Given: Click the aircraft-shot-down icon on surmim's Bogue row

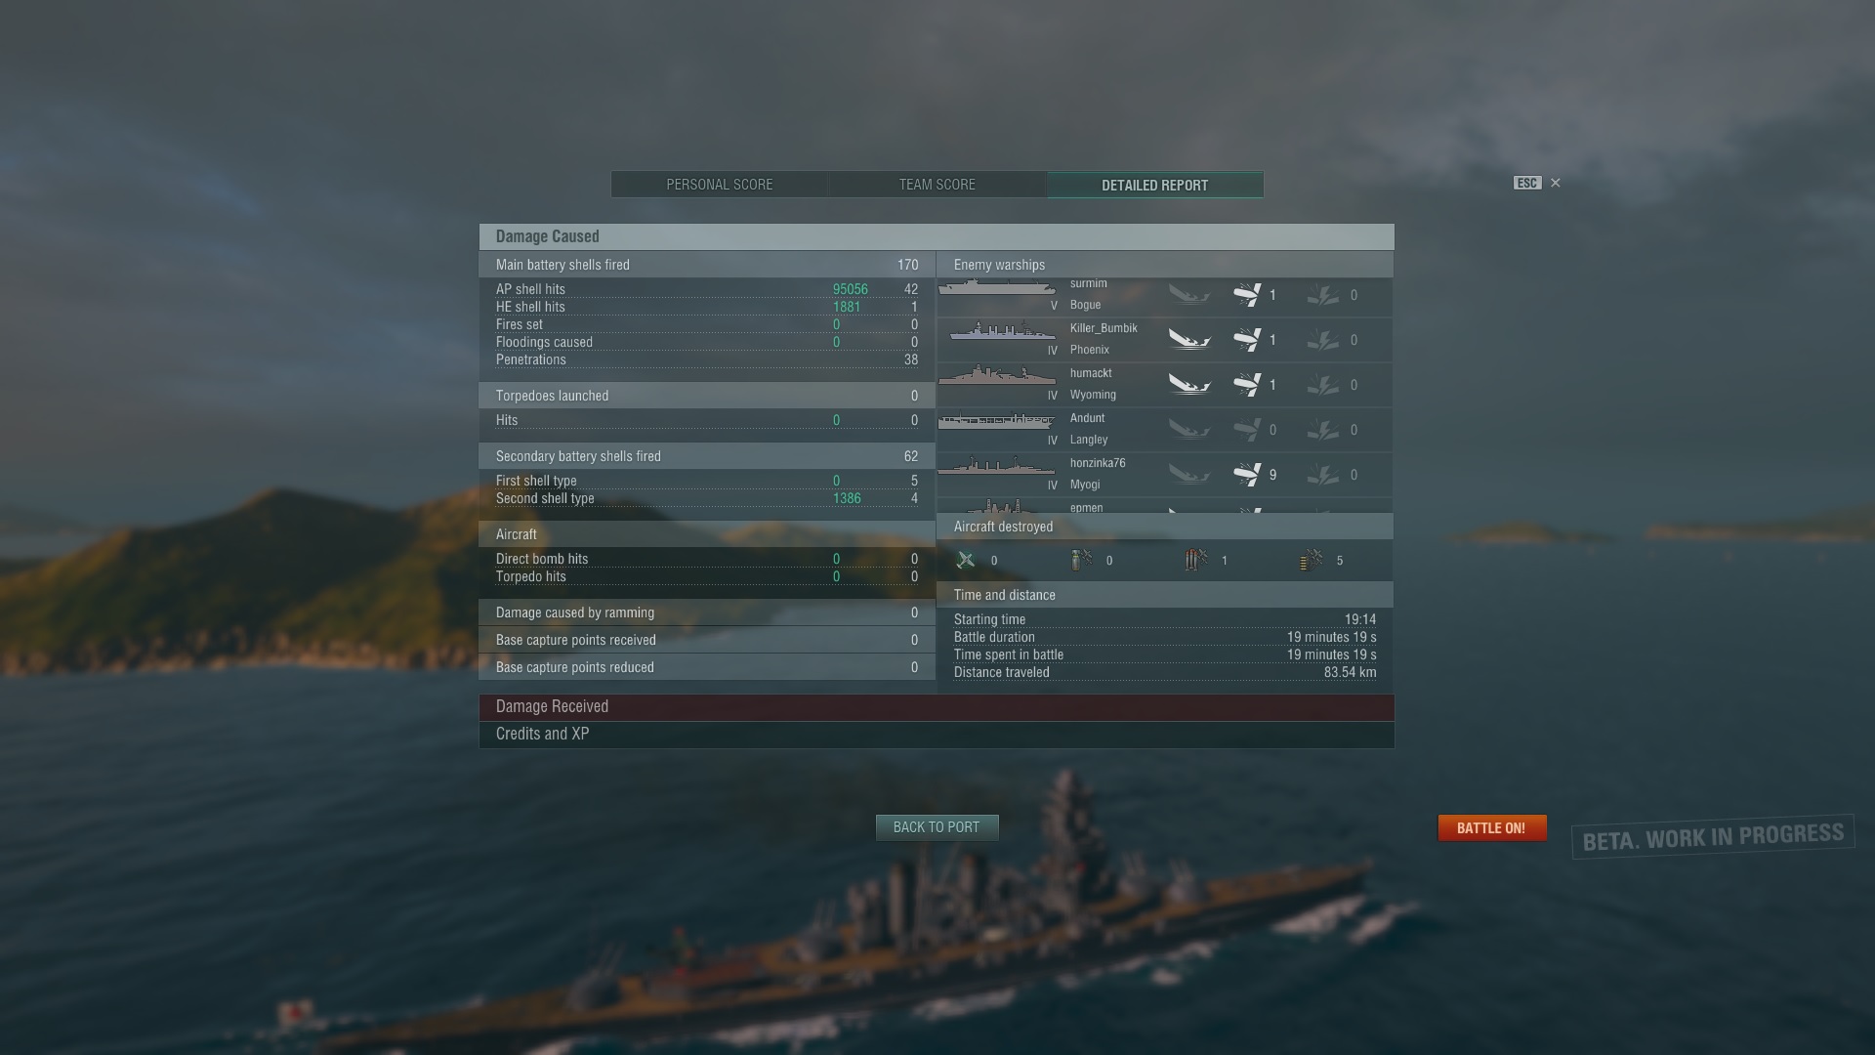Looking at the screenshot, I should pos(1247,295).
